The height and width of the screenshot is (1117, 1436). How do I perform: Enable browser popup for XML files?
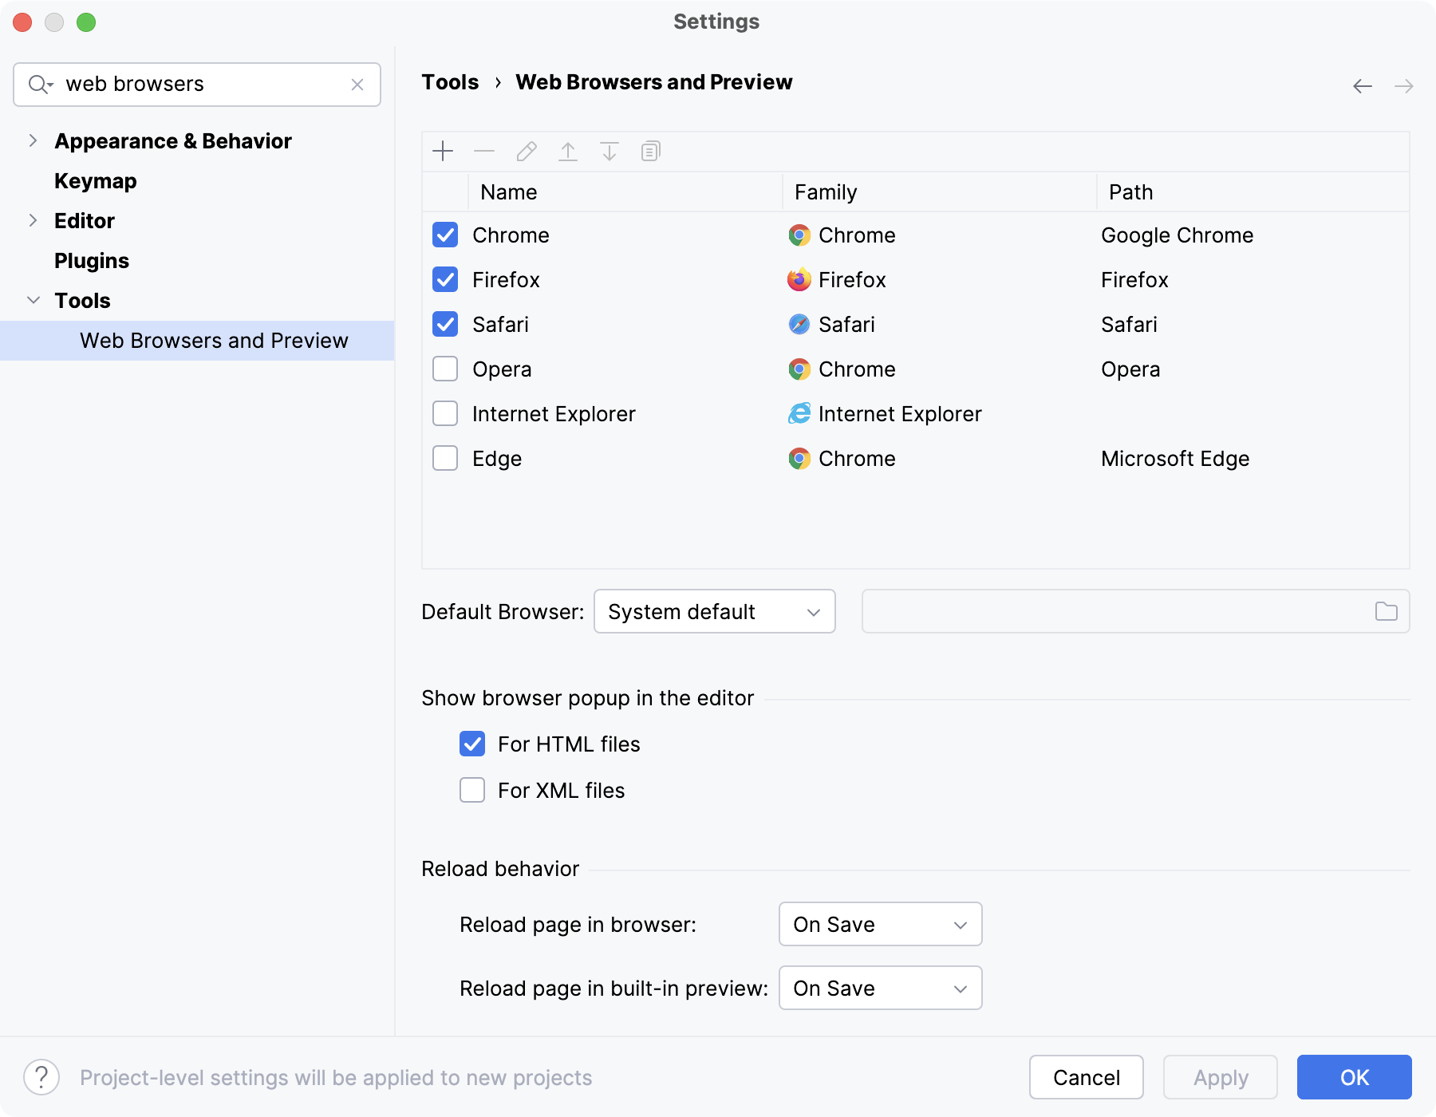click(x=471, y=790)
